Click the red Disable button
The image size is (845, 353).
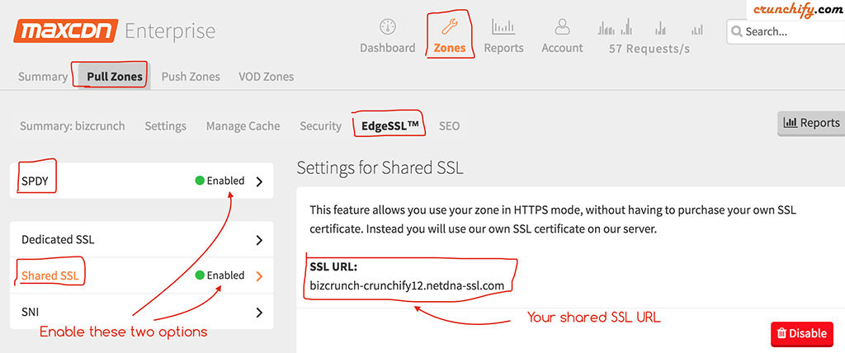(x=802, y=333)
